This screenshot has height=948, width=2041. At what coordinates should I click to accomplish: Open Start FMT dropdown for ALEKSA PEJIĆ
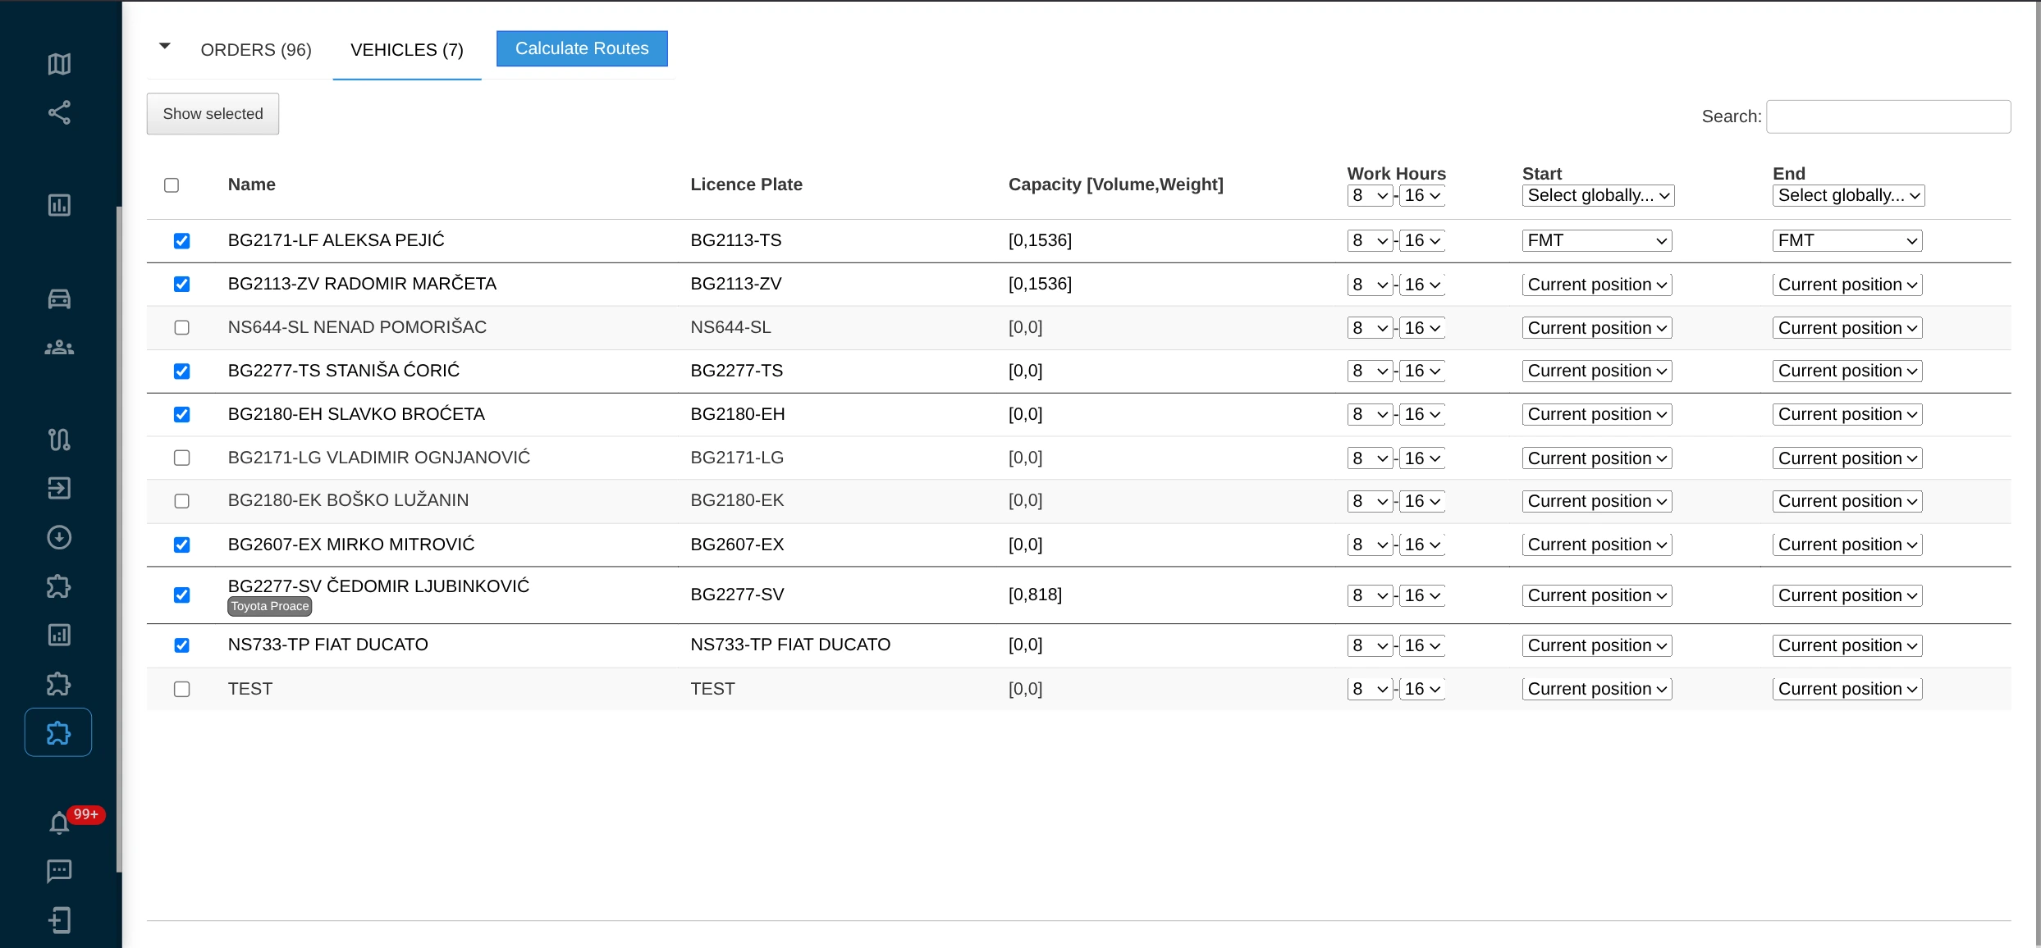coord(1597,241)
